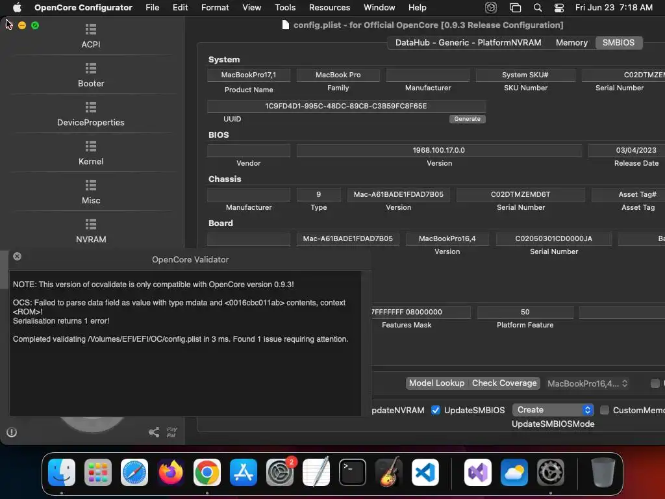Viewport: 665px width, 499px height.
Task: Launch Visual Studio Code from the Dock
Action: pyautogui.click(x=425, y=472)
